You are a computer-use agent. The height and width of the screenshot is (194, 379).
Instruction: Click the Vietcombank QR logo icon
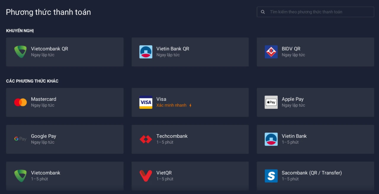(x=20, y=52)
